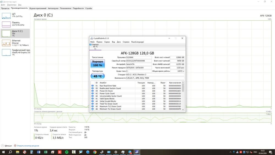This screenshot has width=275, height=155.
Task: Open CrystalDiskInfo Сервис menu
Action: coord(107,42)
